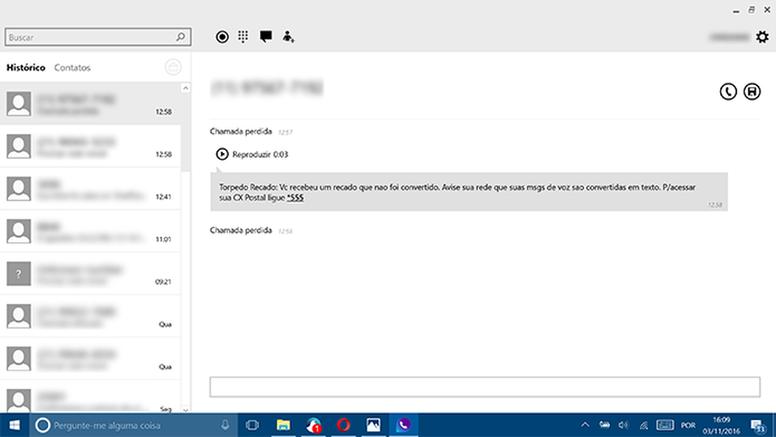Image resolution: width=776 pixels, height=437 pixels.
Task: Click the record call circle icon
Action: tap(222, 36)
